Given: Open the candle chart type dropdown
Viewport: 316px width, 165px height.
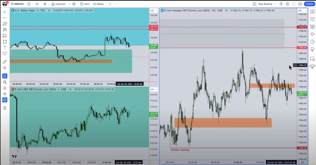Looking at the screenshot, I should (x=45, y=4).
